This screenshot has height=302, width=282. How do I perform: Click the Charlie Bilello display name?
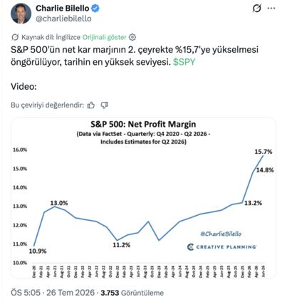pyautogui.click(x=63, y=9)
